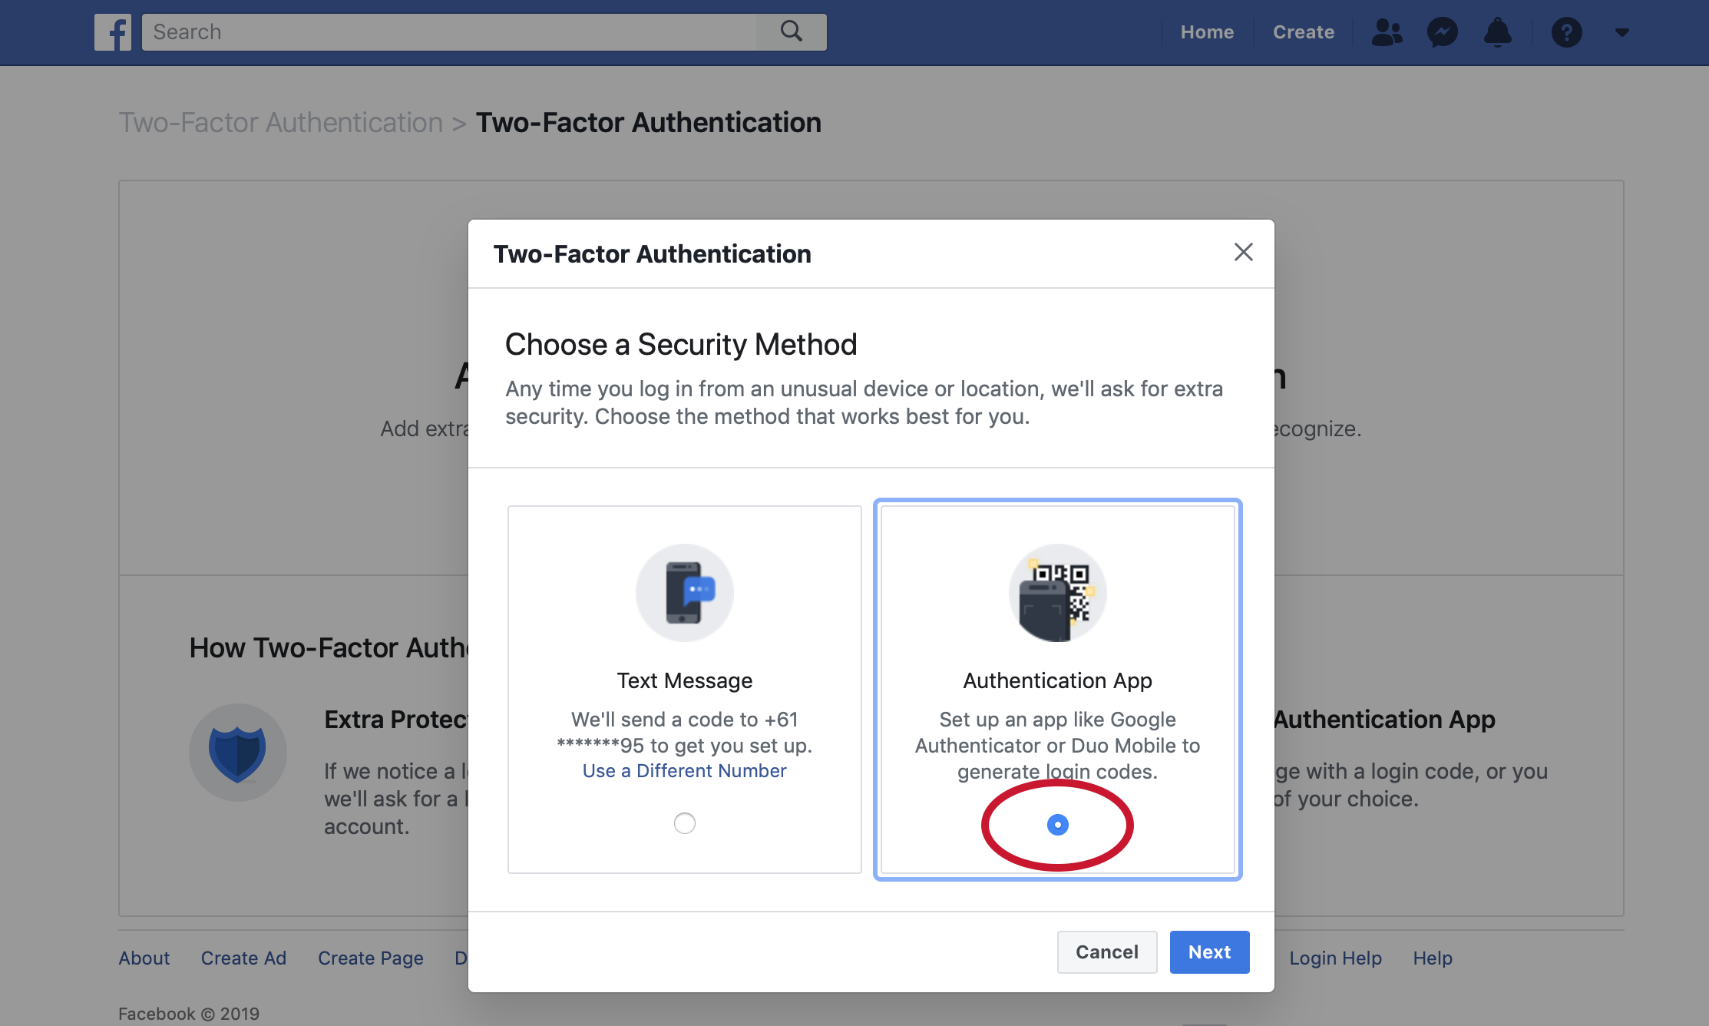Click the Create menu item
This screenshot has width=1709, height=1026.
[x=1304, y=31]
